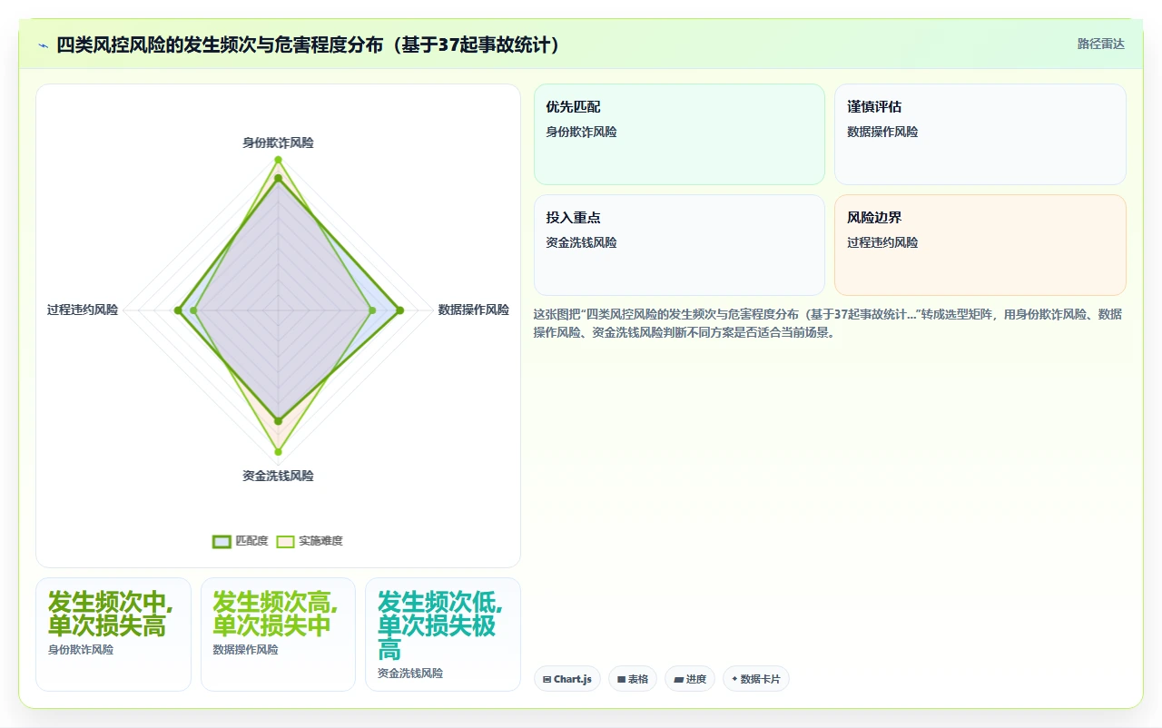Click 资金洗钱风险 text in 投入重点 card
1162x728 pixels.
pos(581,242)
